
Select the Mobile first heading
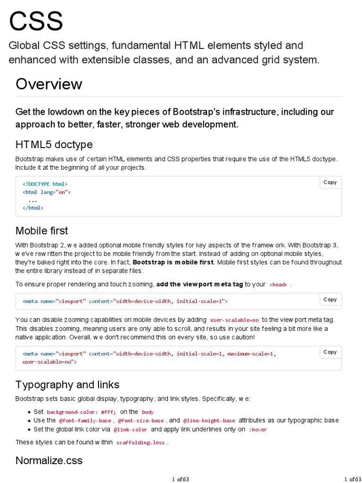(41, 231)
